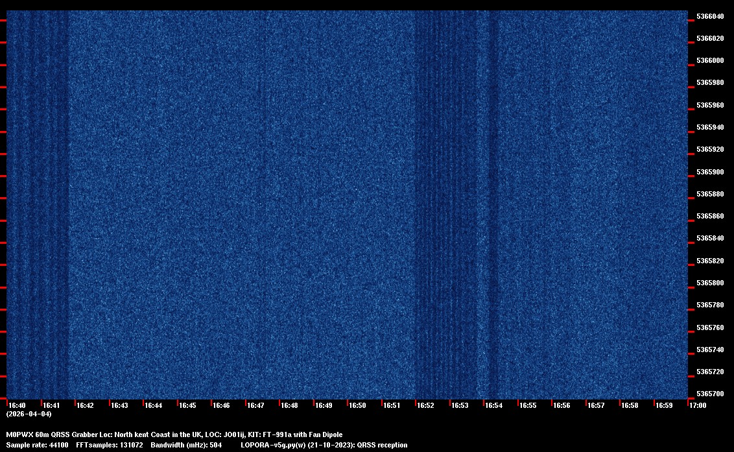Screen dimensions: 734x452
Task: Click the 16:58 time label
Action: click(630, 405)
